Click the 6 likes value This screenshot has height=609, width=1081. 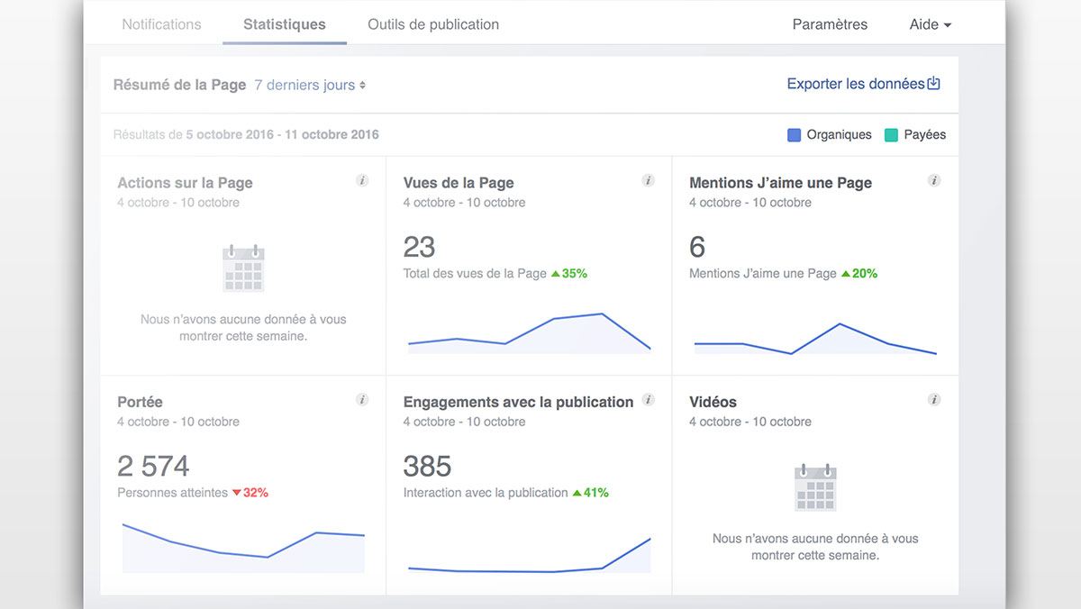(697, 247)
